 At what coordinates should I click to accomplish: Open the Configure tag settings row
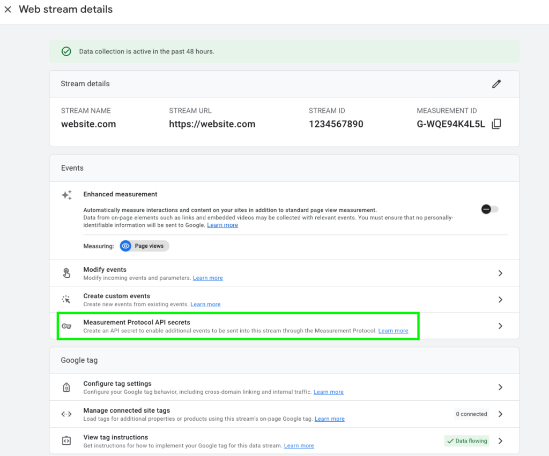(284, 387)
